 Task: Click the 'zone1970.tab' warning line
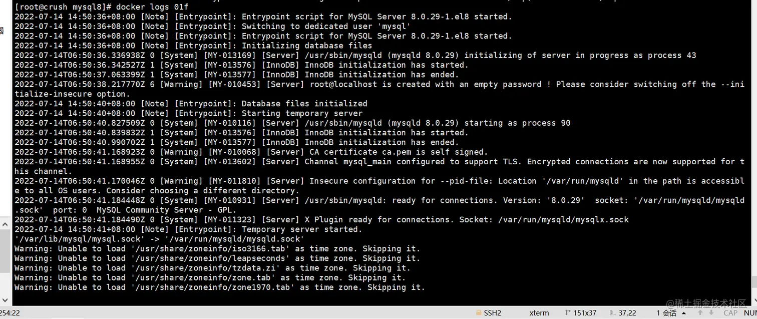[220, 287]
